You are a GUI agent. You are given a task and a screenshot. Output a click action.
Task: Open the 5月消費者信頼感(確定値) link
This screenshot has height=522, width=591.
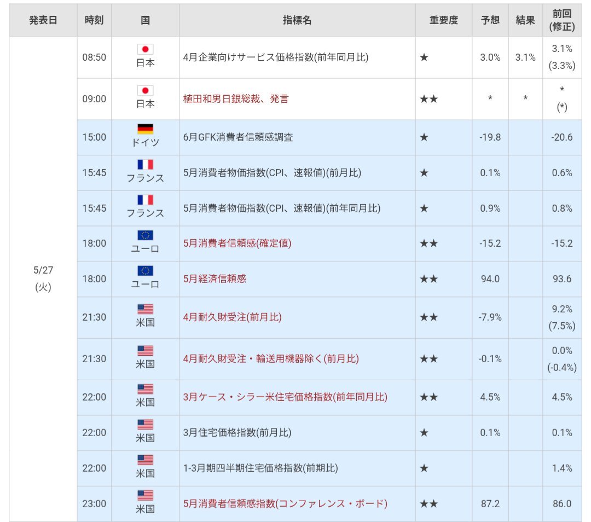[237, 243]
